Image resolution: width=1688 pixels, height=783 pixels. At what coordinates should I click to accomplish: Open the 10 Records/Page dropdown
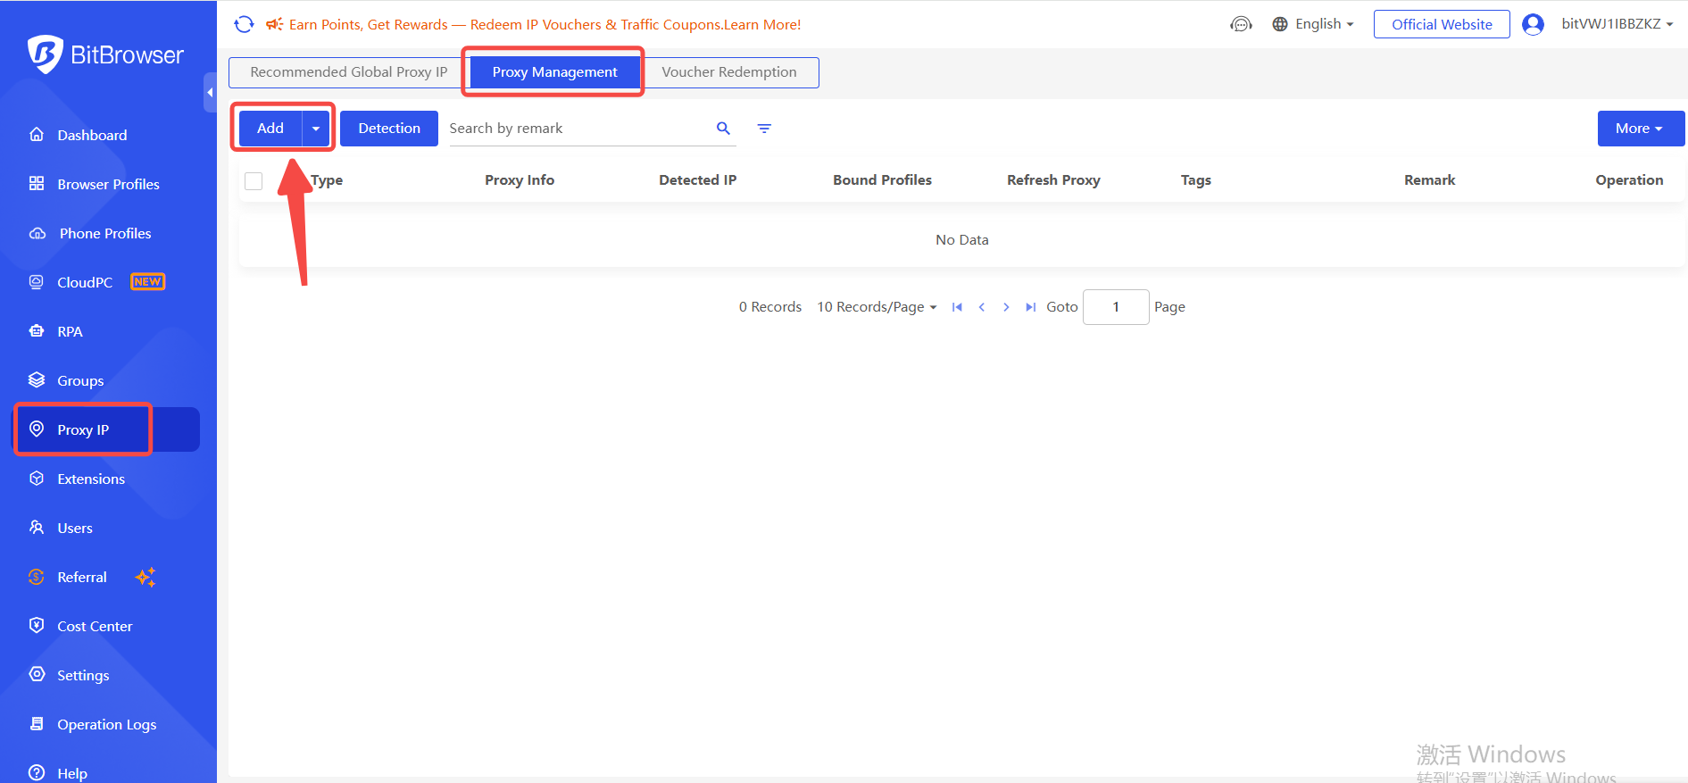877,307
